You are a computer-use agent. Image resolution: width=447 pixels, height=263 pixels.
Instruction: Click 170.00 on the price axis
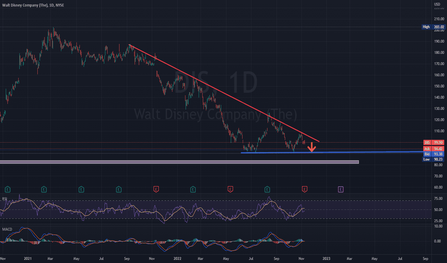(x=439, y=64)
